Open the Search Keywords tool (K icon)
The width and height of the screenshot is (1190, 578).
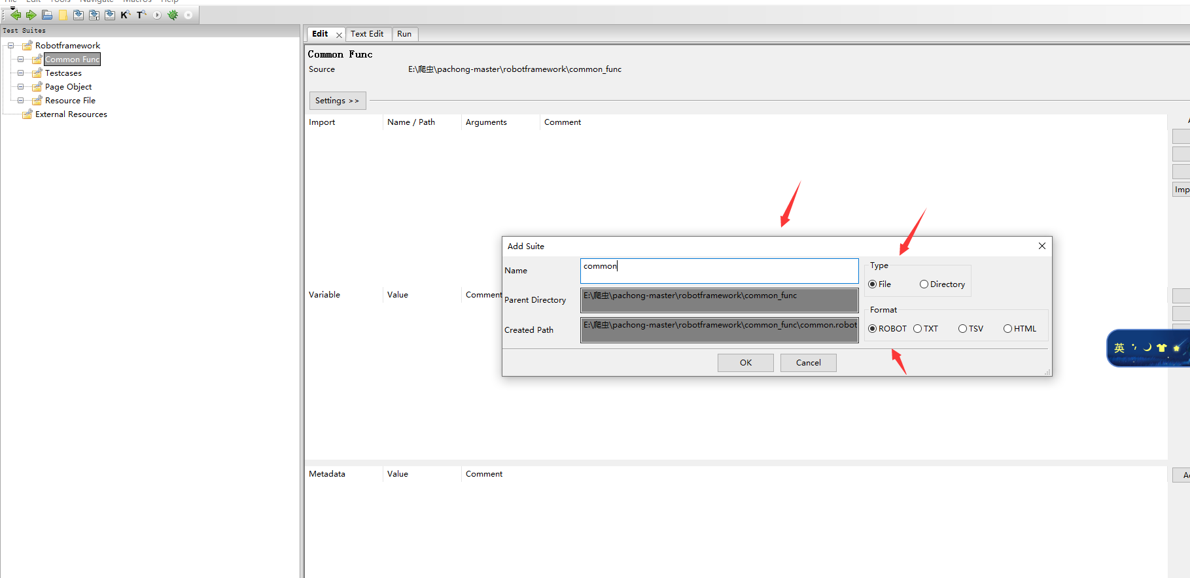(x=126, y=14)
